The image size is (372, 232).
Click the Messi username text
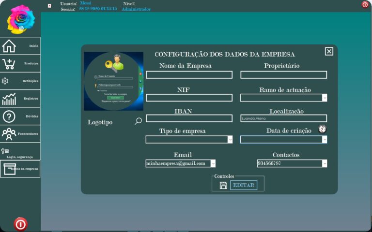[x=86, y=3]
